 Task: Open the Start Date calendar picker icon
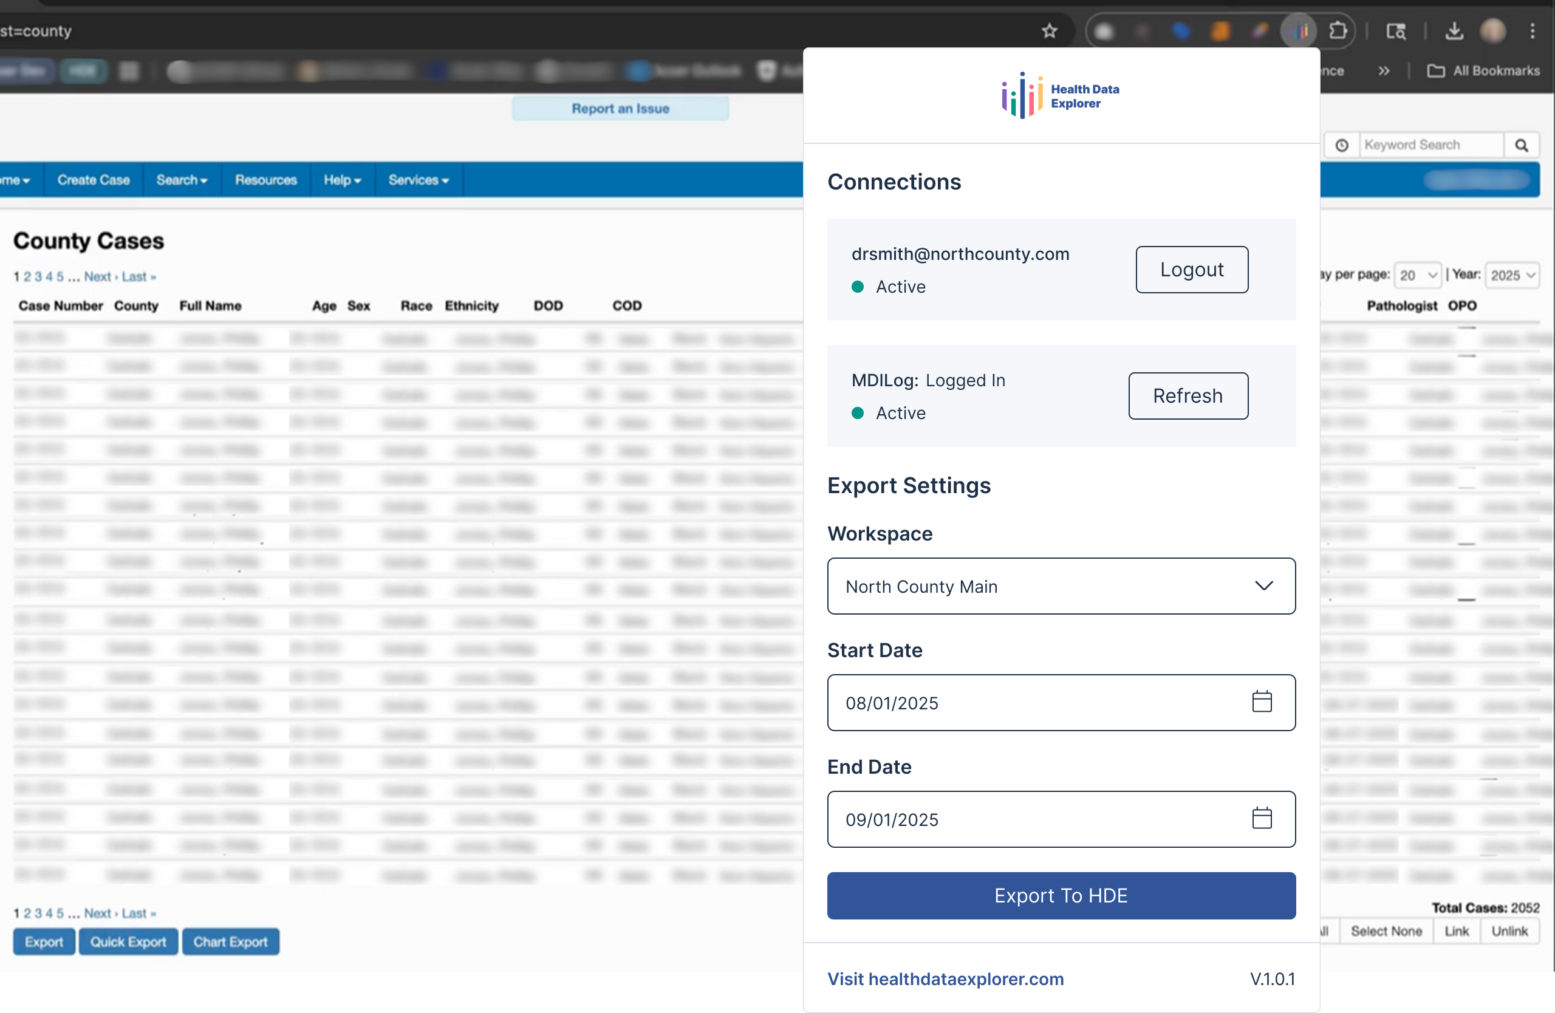tap(1261, 702)
